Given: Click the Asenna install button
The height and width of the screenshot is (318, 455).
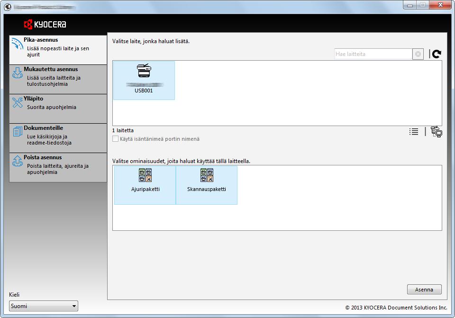Looking at the screenshot, I should (424, 289).
